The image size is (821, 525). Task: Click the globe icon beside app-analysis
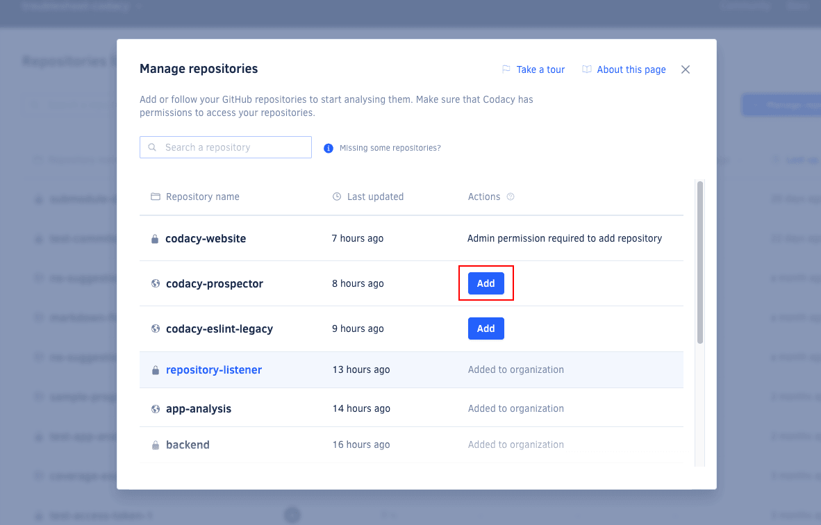[x=155, y=408]
